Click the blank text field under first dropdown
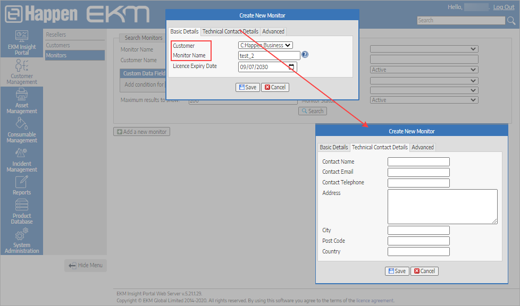This screenshot has width=520, height=306. click(x=424, y=59)
